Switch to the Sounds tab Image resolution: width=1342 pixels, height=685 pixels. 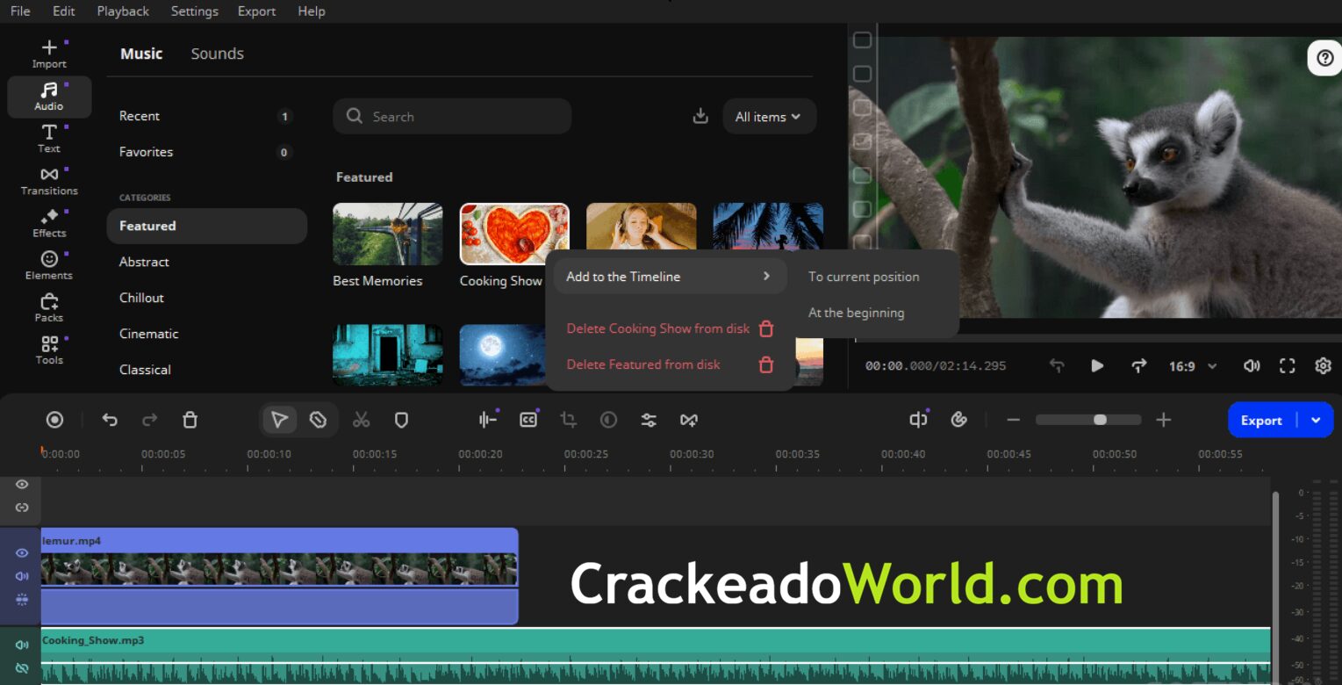pyautogui.click(x=217, y=54)
